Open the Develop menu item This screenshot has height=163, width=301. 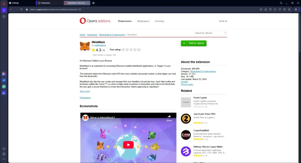point(160,21)
